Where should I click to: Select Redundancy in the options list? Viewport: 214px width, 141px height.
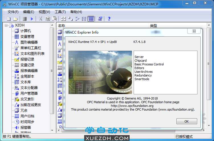pos(143,75)
